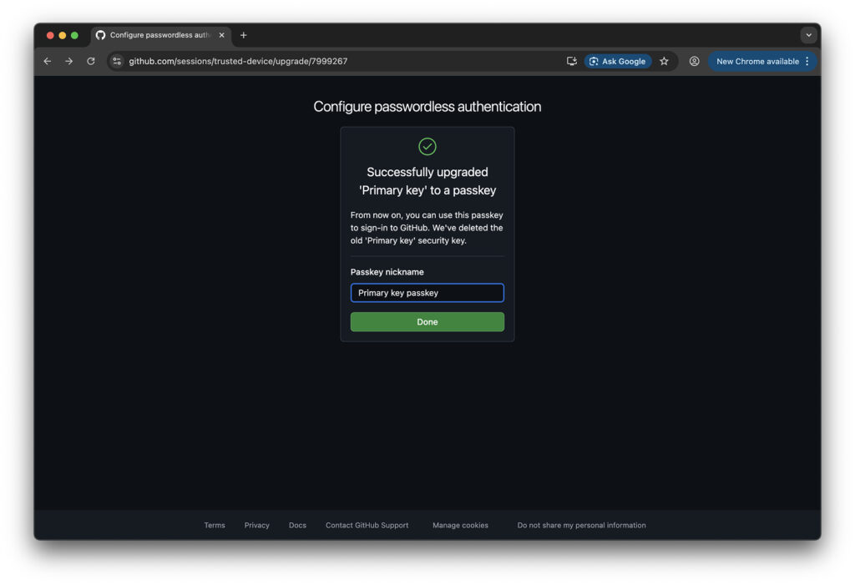Click Do not share my personal information

(581, 525)
